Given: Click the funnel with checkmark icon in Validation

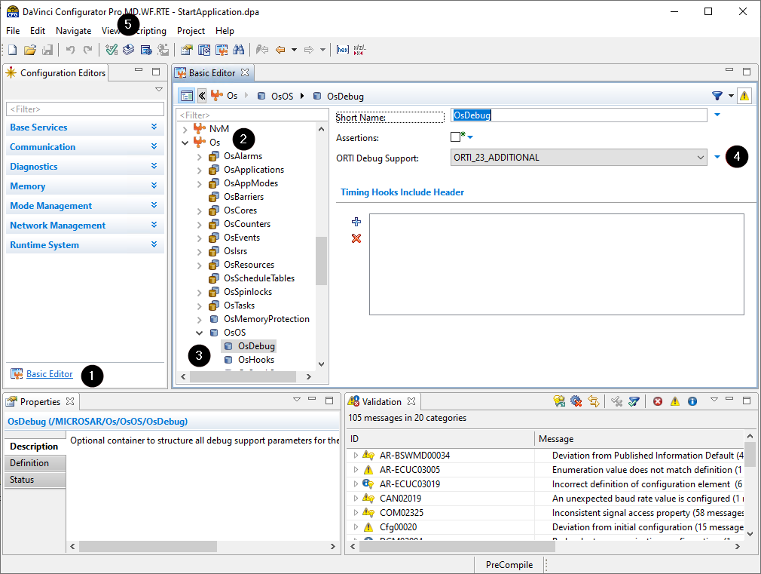Looking at the screenshot, I should pyautogui.click(x=634, y=401).
